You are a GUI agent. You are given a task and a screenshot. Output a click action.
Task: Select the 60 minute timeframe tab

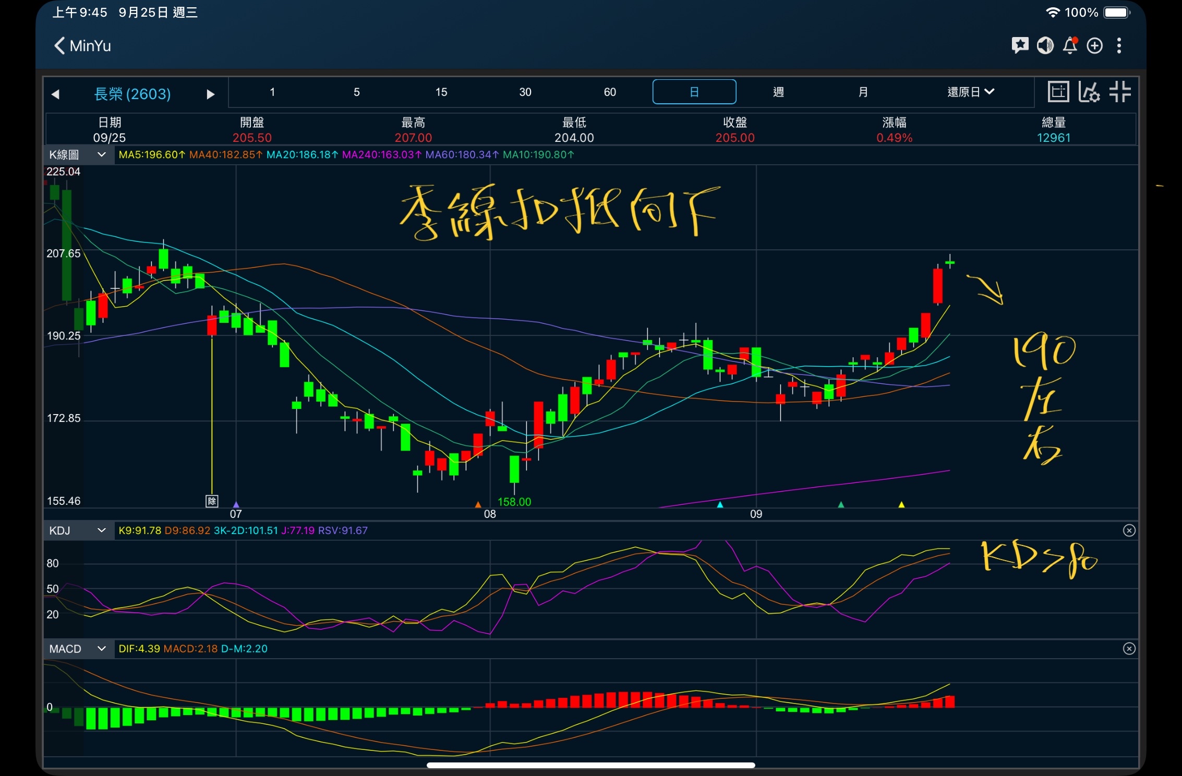click(x=610, y=92)
